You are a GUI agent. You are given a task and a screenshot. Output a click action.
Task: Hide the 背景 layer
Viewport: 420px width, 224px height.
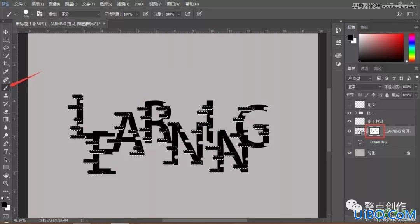349,153
